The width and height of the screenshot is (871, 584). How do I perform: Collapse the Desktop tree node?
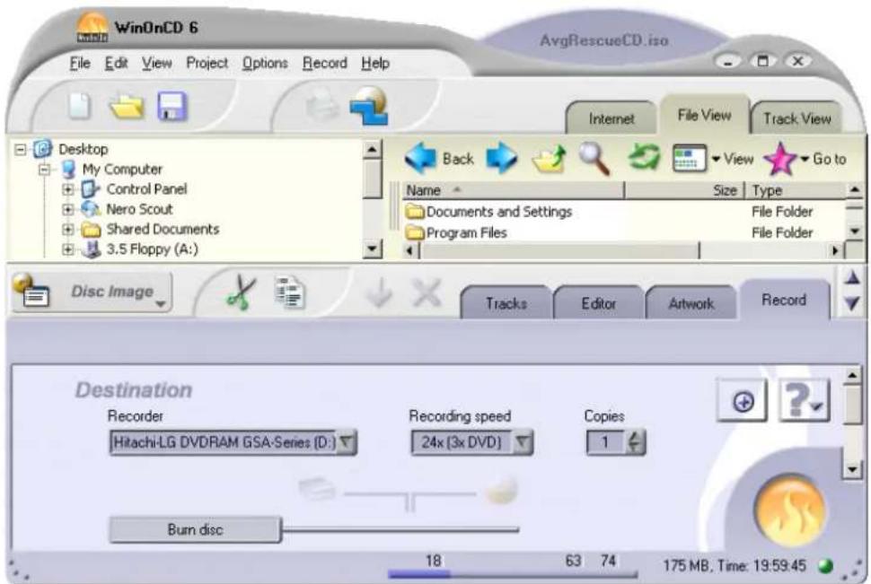click(21, 149)
